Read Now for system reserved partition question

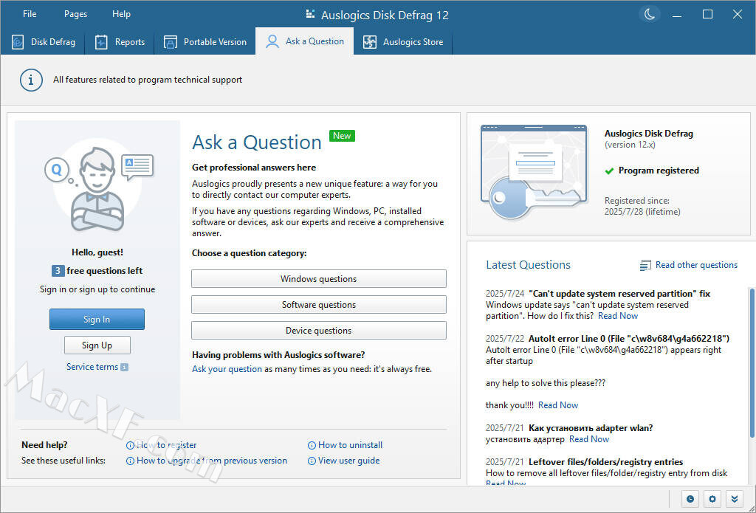tap(618, 316)
